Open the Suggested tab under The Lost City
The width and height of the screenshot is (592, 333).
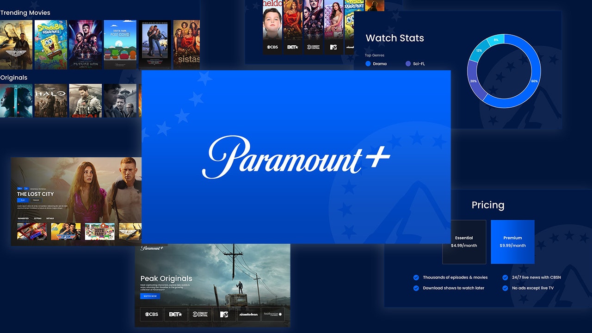point(23,218)
